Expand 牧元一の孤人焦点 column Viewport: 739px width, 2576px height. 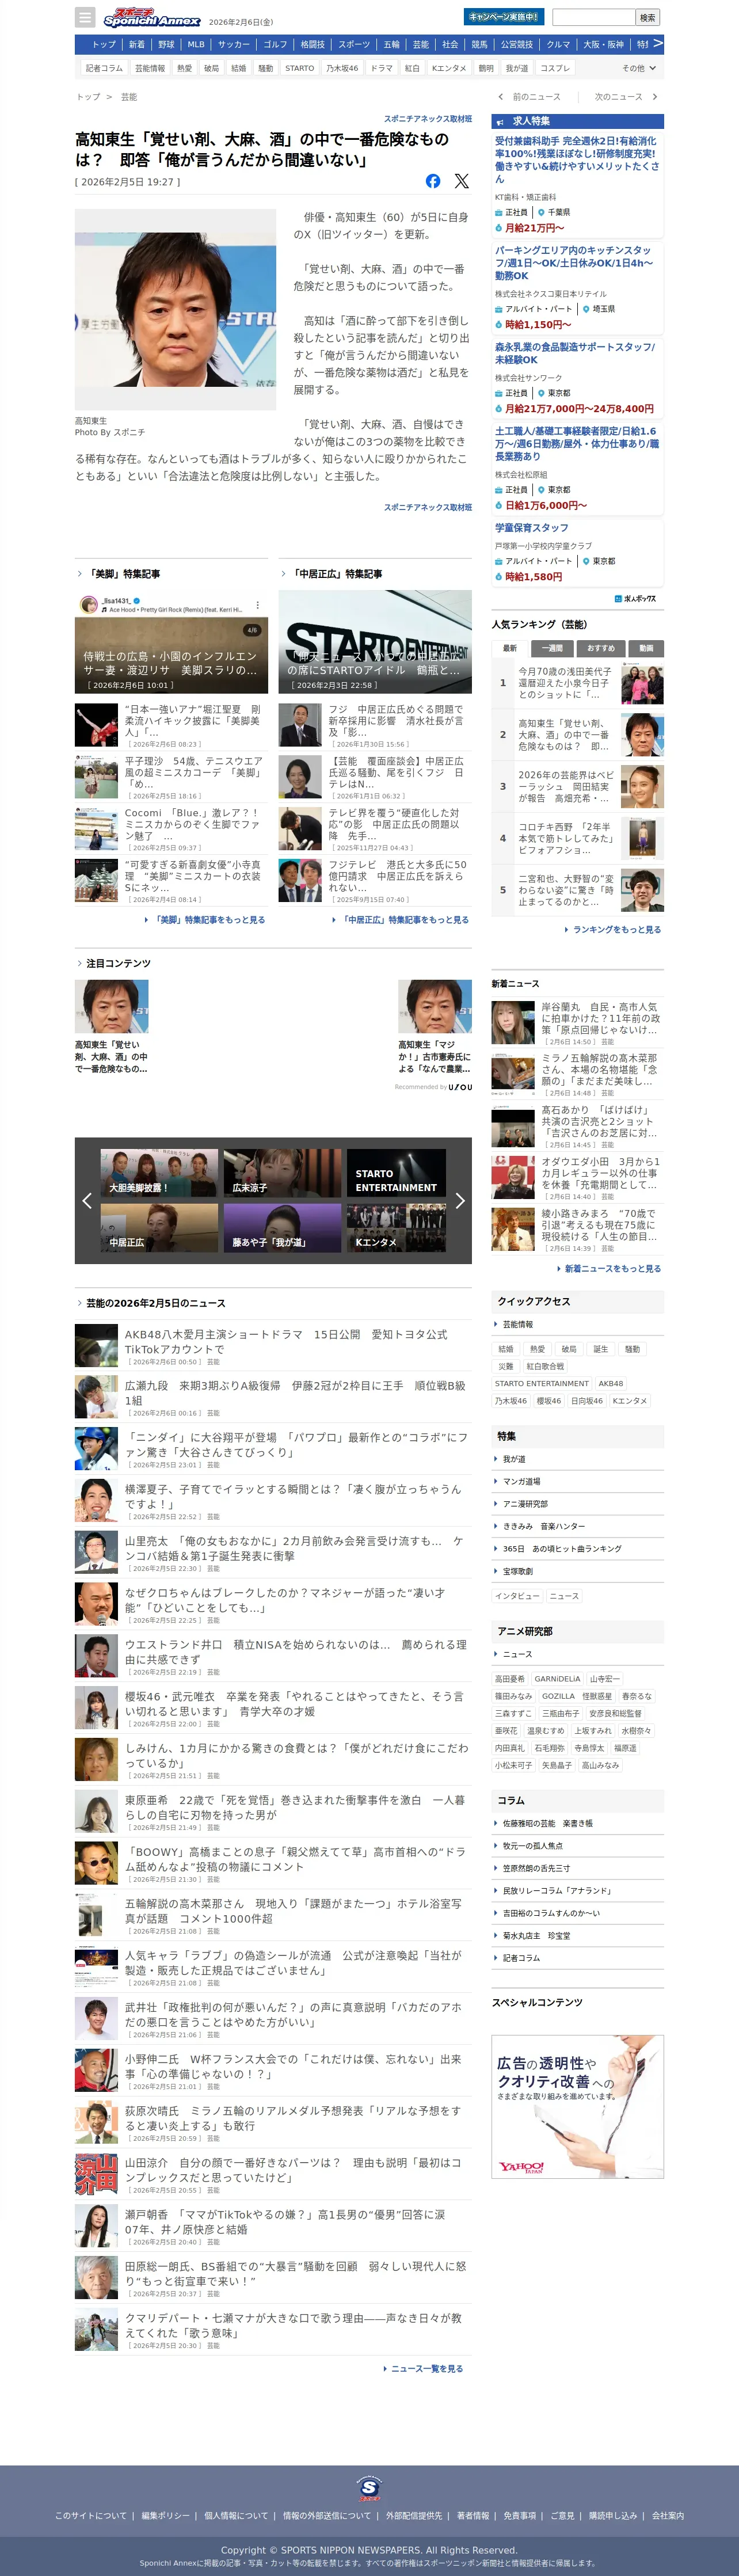[577, 1845]
